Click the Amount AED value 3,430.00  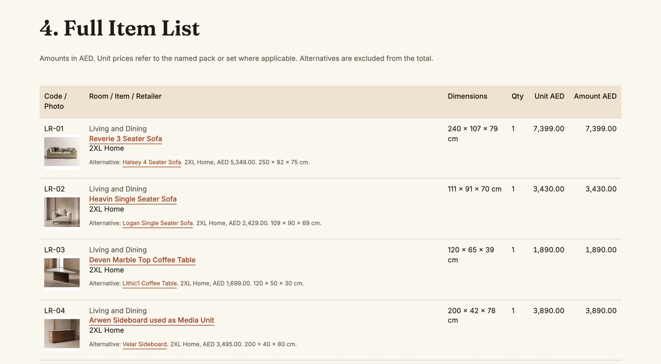tap(601, 189)
